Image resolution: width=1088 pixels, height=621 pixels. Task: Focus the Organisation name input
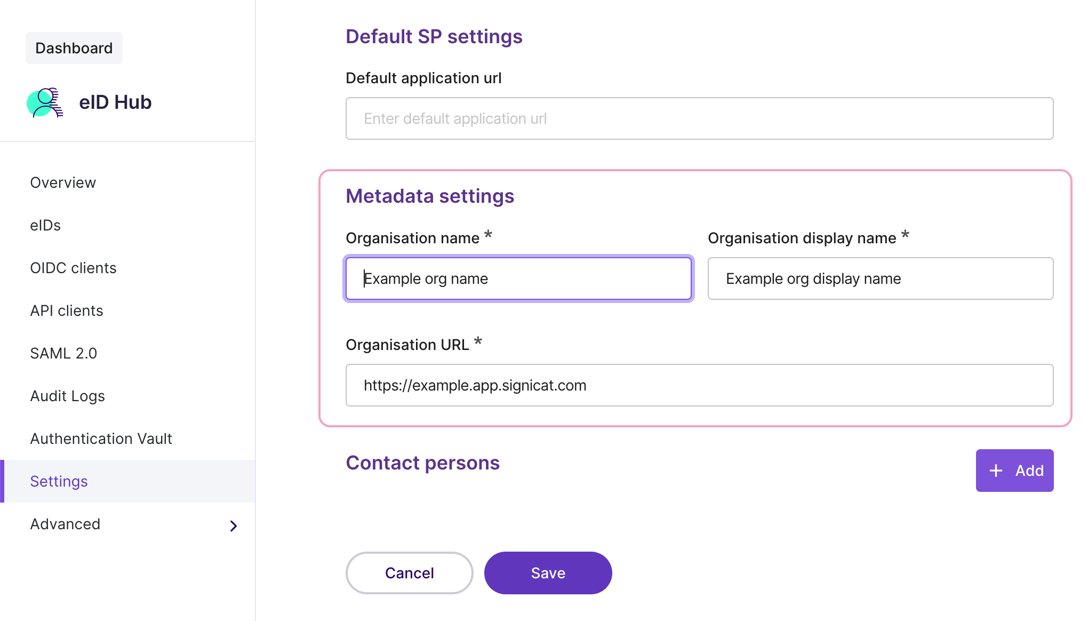[518, 278]
